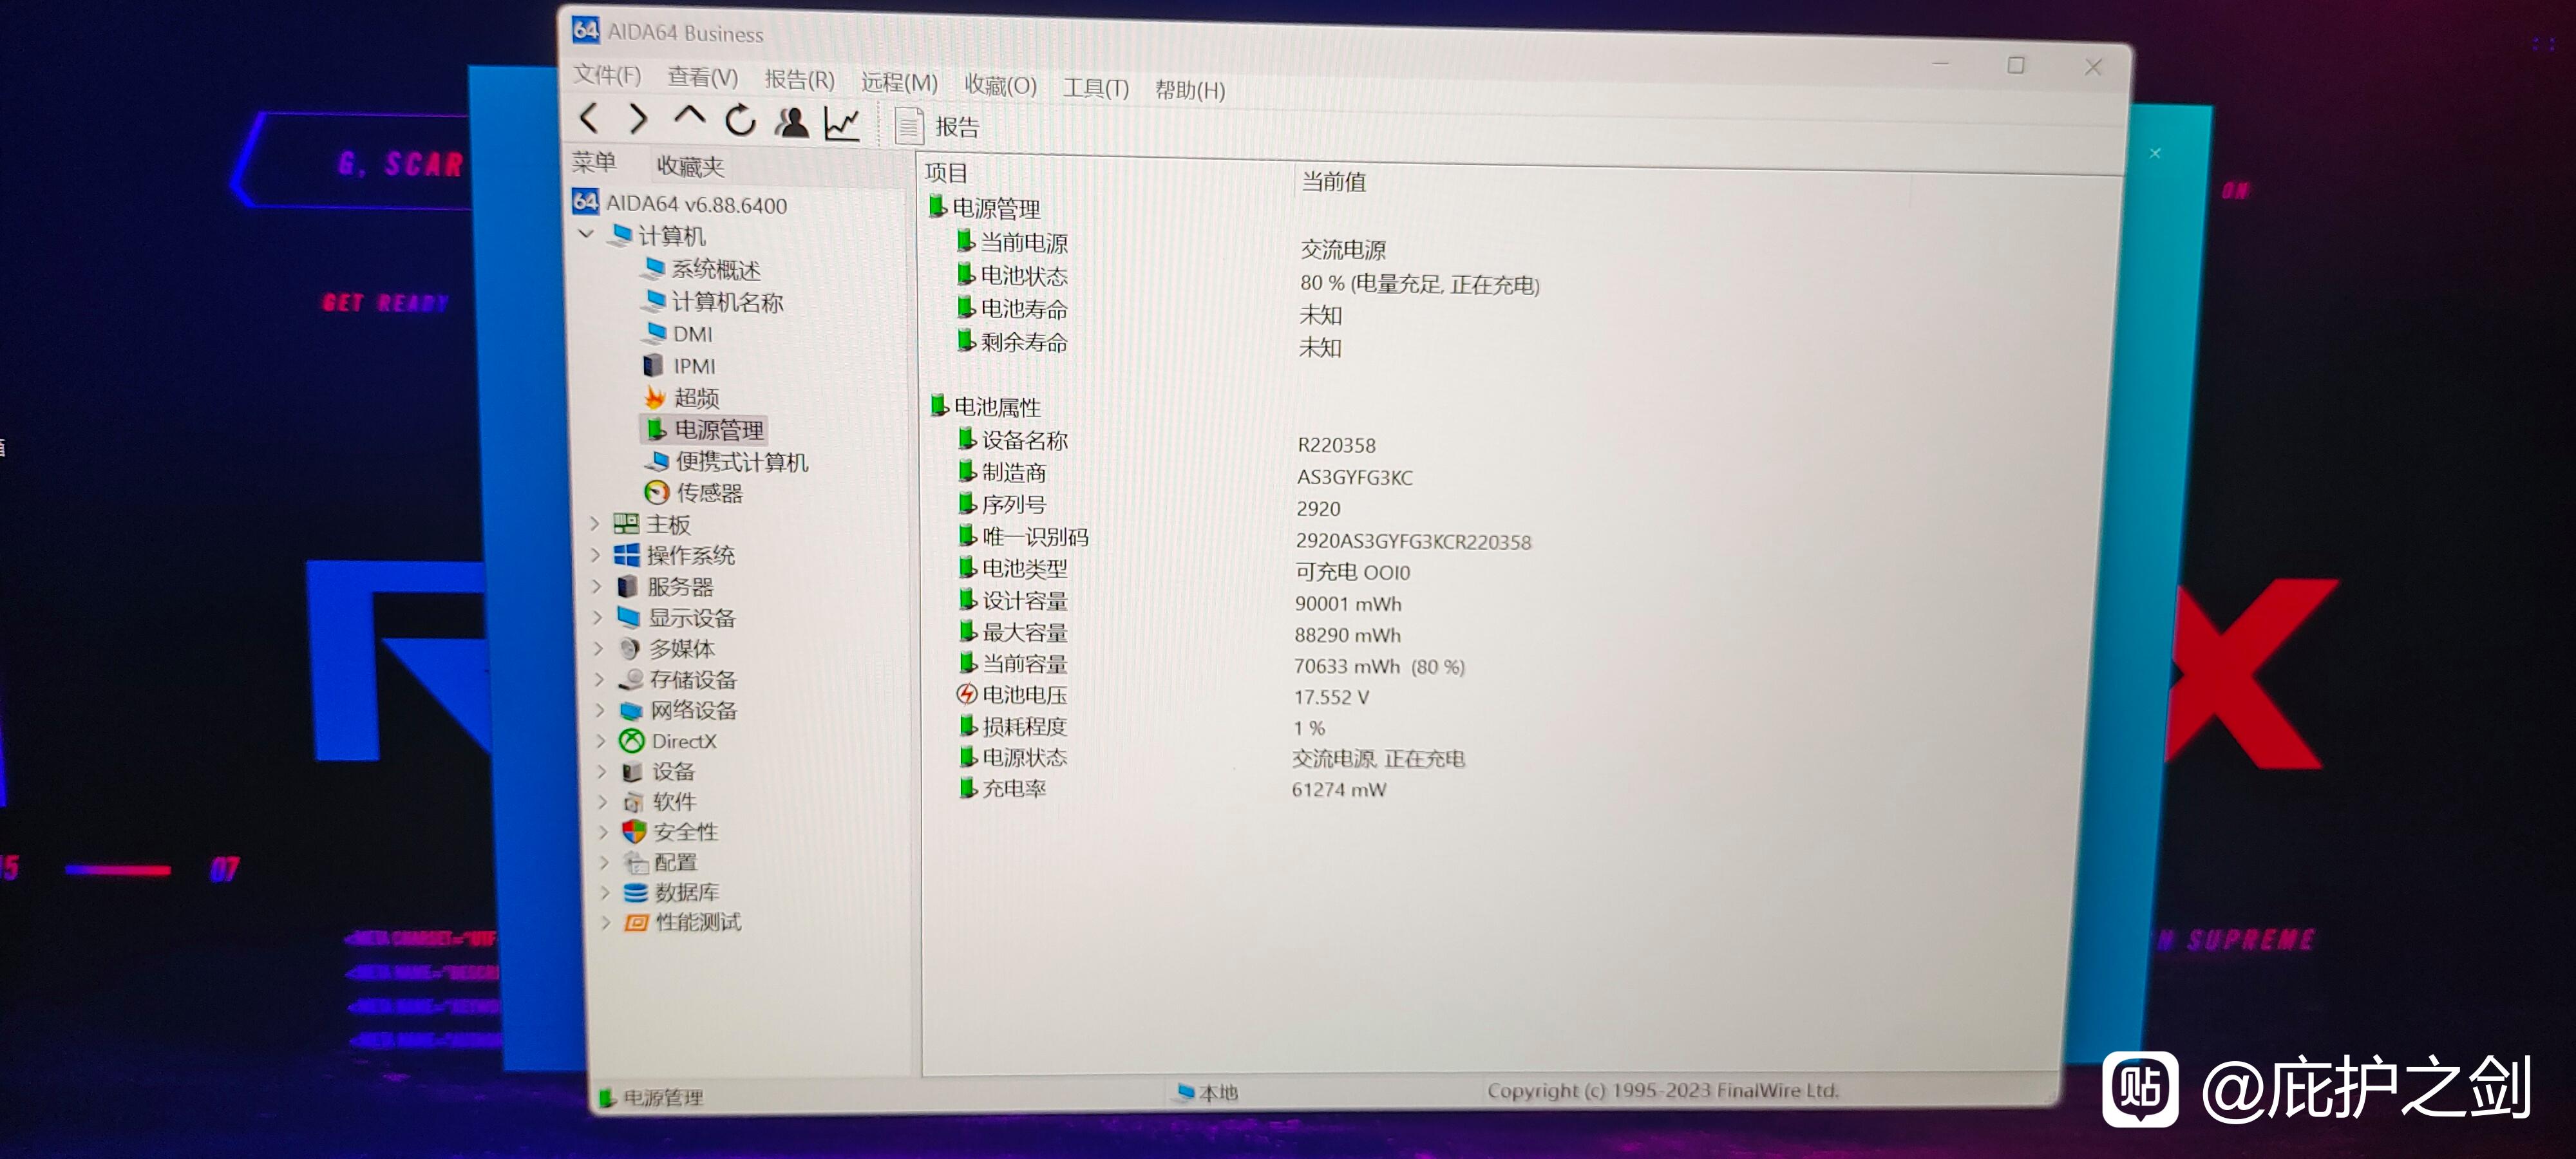Switch to the 菜单 tab
This screenshot has height=1159, width=2576.
(594, 162)
